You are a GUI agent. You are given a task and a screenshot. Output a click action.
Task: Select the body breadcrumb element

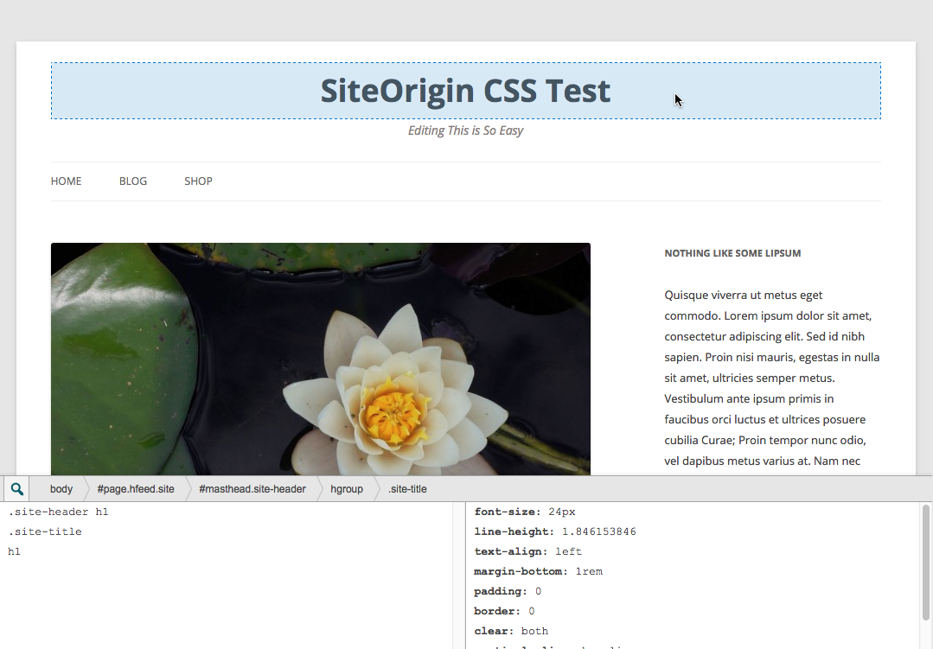pos(61,488)
